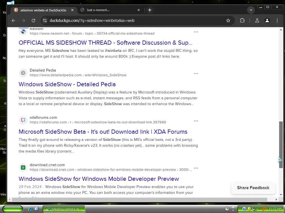Open Chrome's three-dot menu

click(x=277, y=21)
